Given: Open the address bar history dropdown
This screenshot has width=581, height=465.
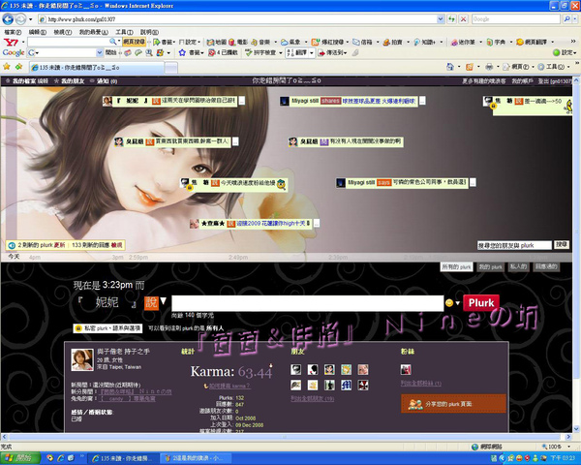Looking at the screenshot, I should click(x=441, y=19).
